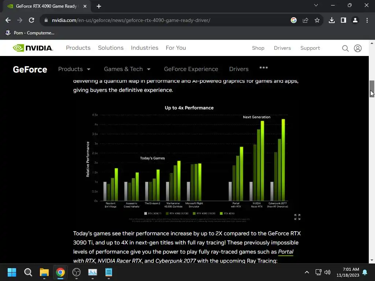Image resolution: width=375 pixels, height=281 pixels.
Task: Toggle the Chrome side panel icon
Action: [x=344, y=20]
